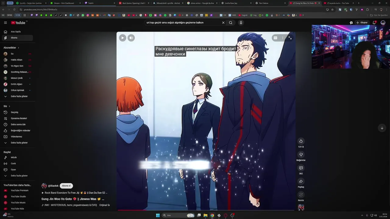Expand the Abonelikler section chevron
This screenshot has height=219, width=390.
18,48
